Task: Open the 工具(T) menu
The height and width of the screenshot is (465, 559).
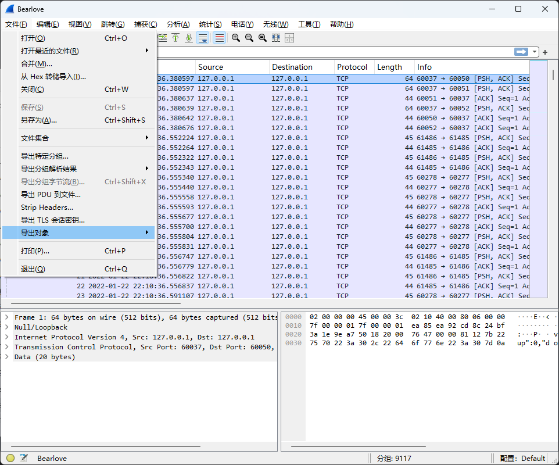Action: click(x=309, y=24)
